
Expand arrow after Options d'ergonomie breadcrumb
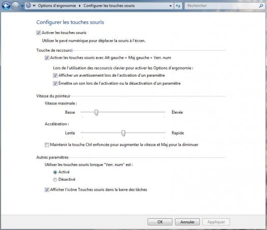click(x=80, y=6)
